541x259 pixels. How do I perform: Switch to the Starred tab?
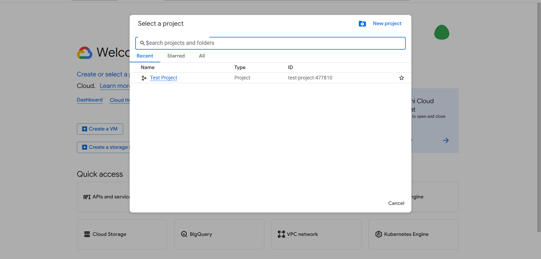(176, 56)
